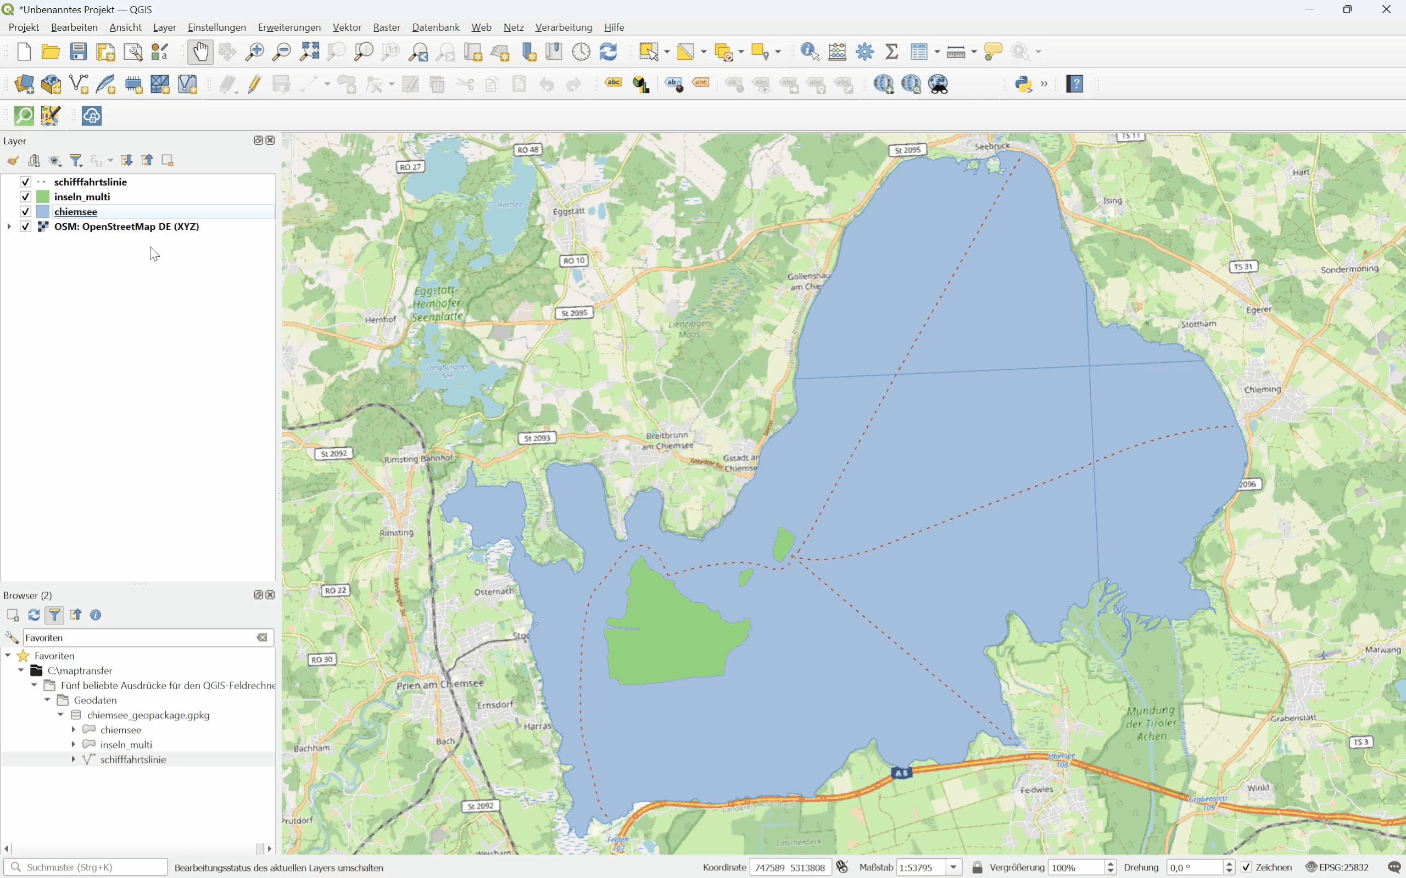Open the Layer menu
The width and height of the screenshot is (1406, 878).
[x=164, y=27]
